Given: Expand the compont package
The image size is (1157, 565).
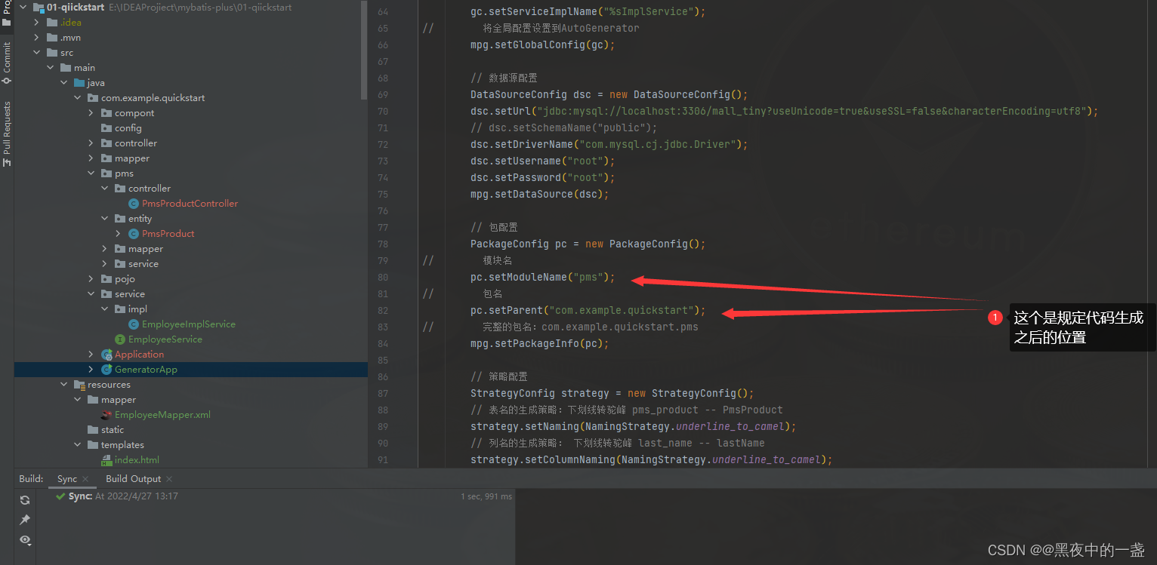Looking at the screenshot, I should pos(91,112).
